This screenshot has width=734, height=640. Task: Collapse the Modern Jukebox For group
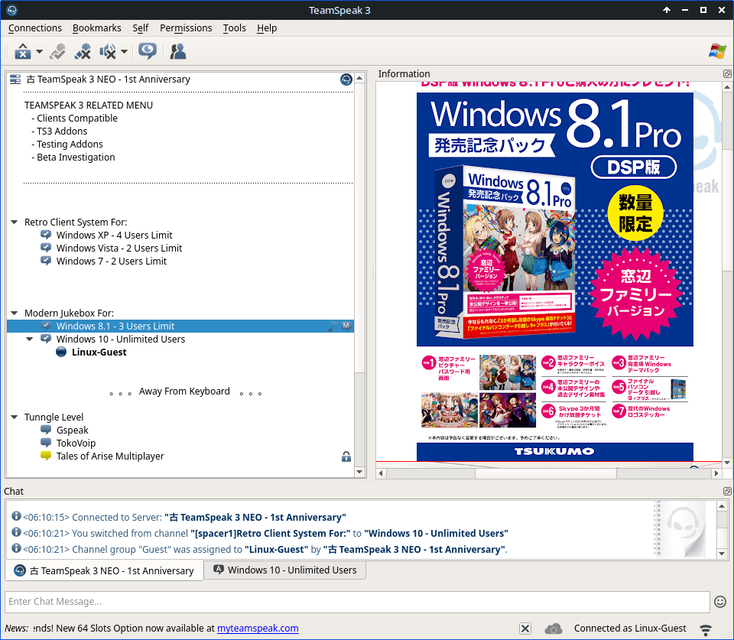(x=14, y=313)
